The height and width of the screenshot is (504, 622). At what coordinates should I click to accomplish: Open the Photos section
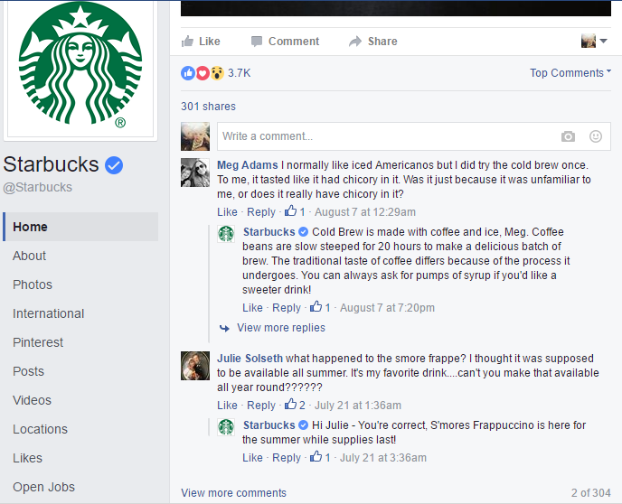tap(33, 285)
